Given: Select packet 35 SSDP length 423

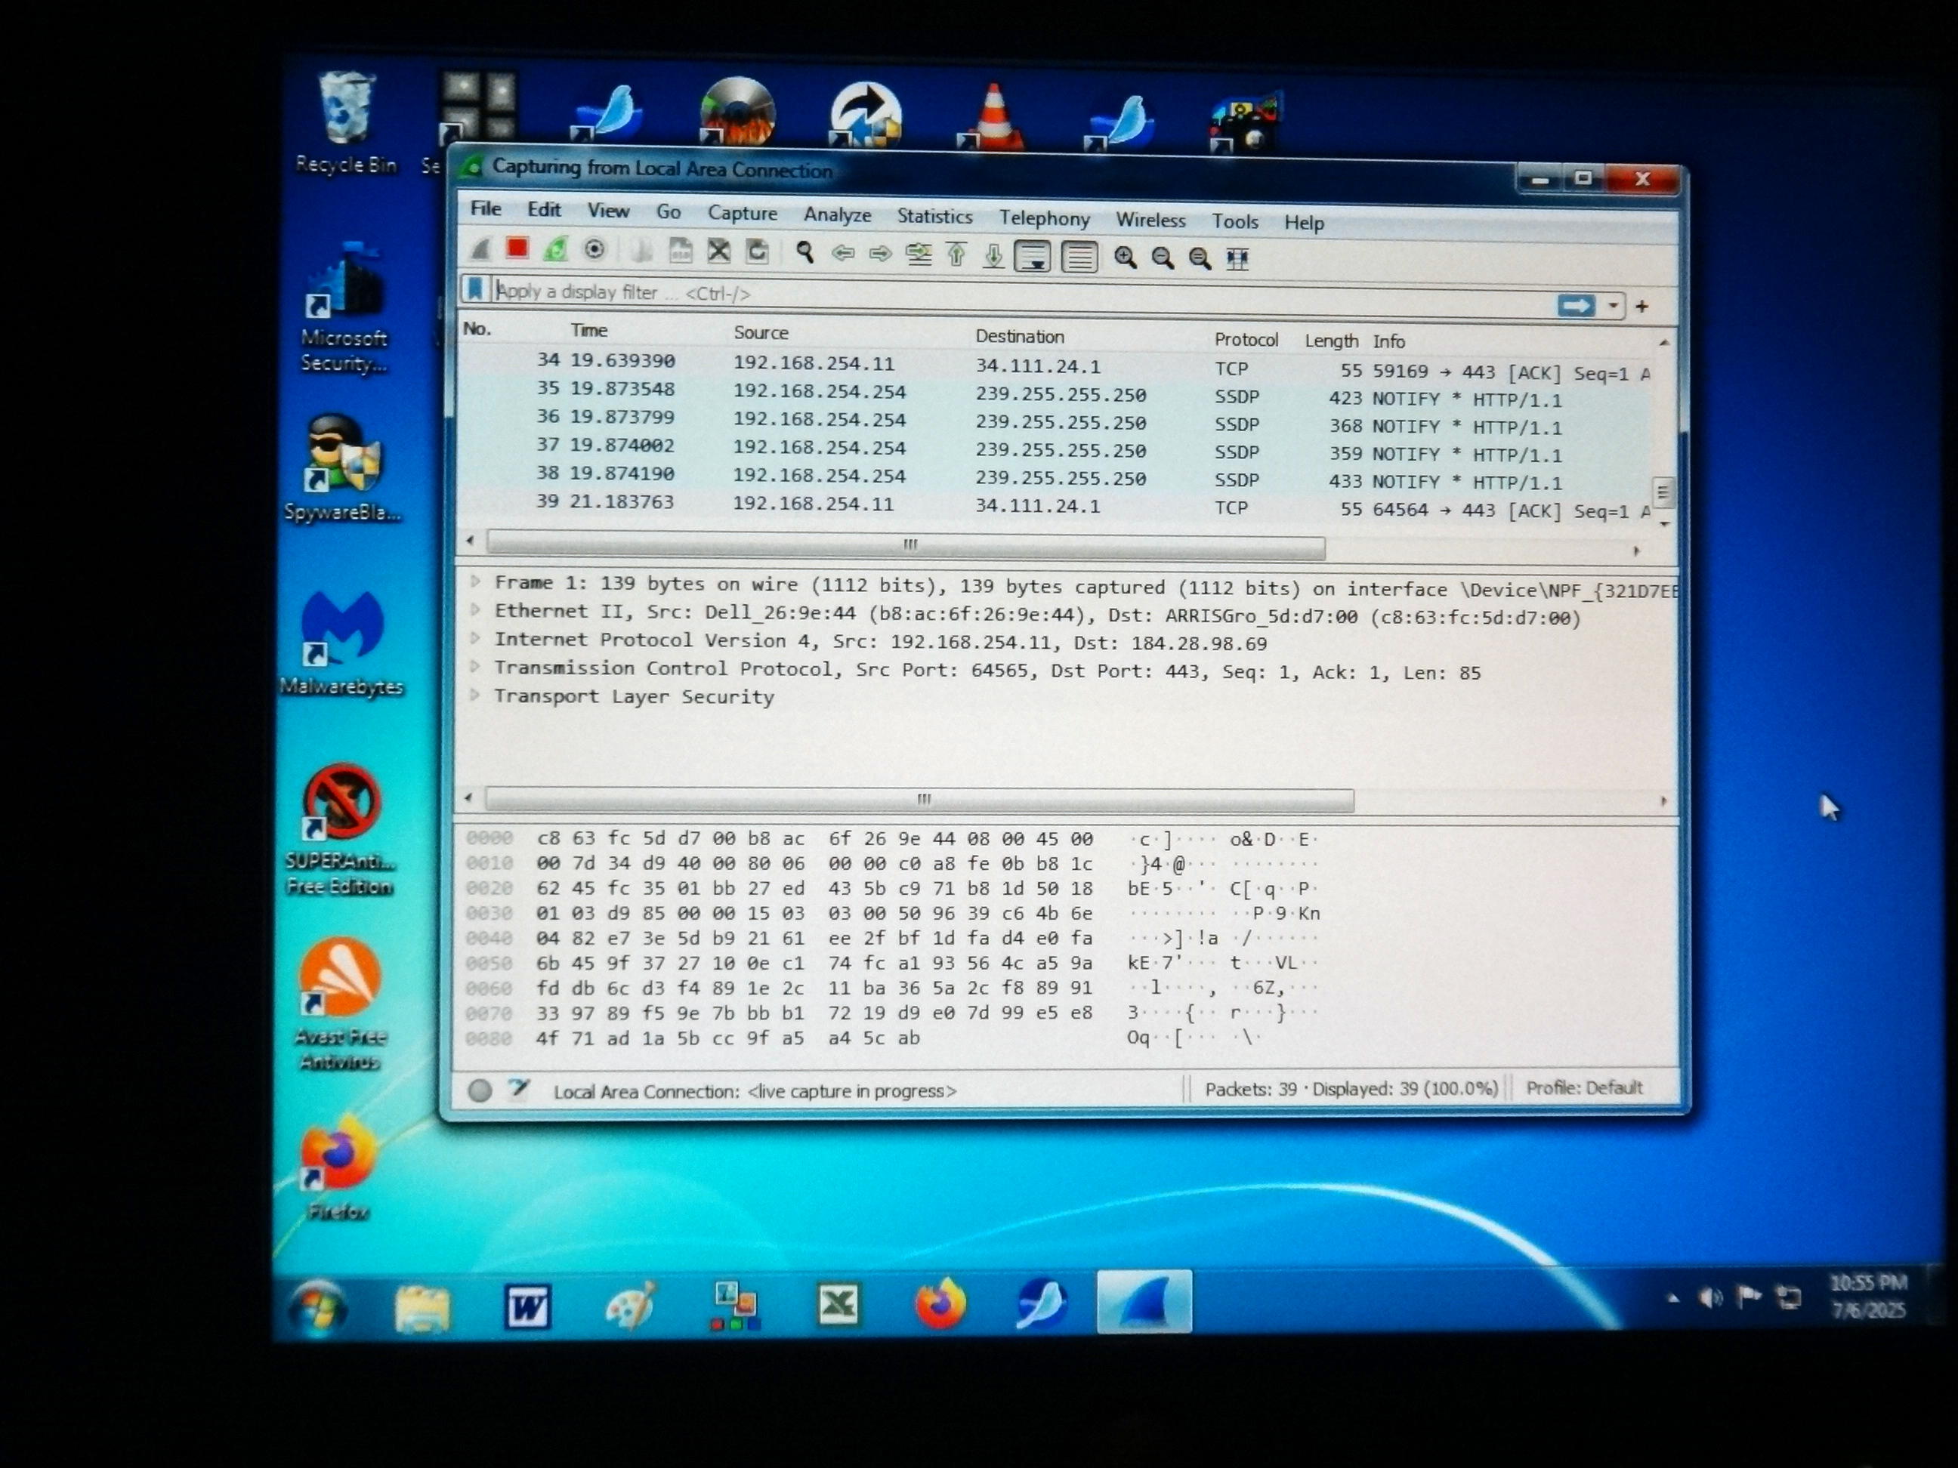Looking at the screenshot, I should click(x=1053, y=393).
